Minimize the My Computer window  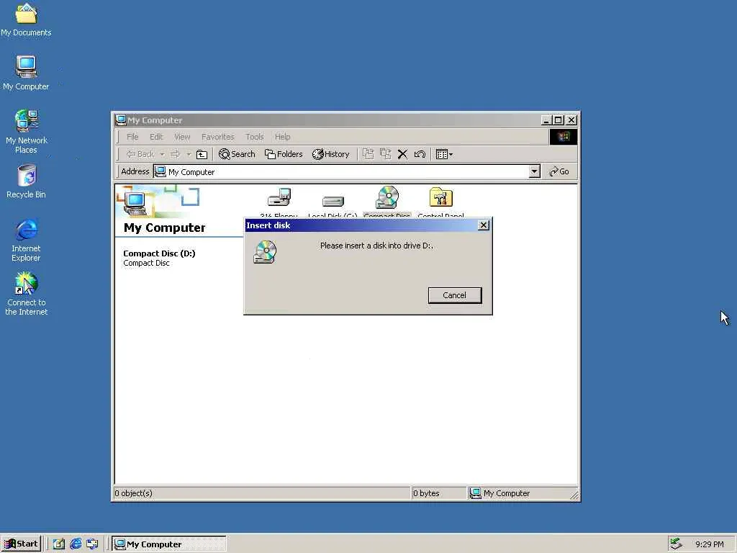(546, 120)
